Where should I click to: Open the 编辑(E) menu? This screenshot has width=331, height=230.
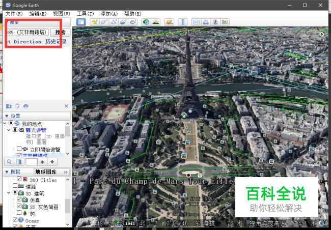click(38, 14)
